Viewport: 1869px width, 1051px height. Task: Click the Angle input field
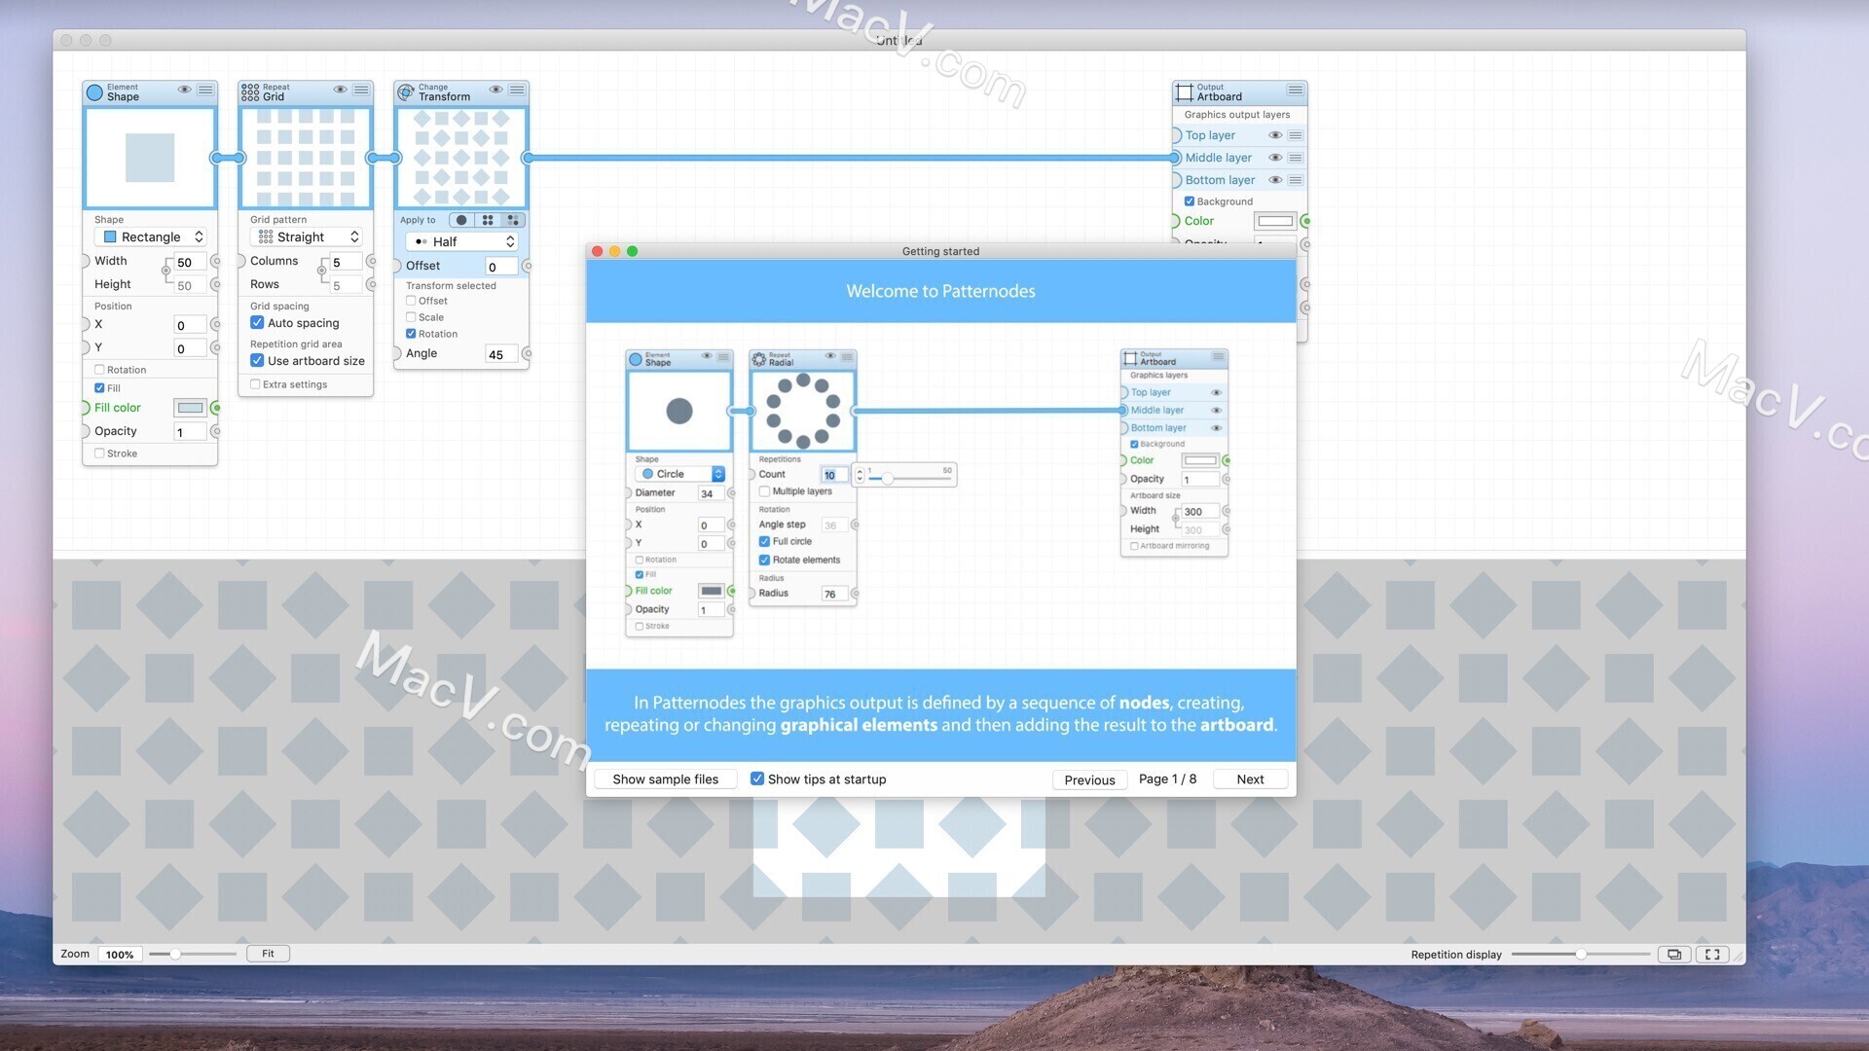[x=501, y=354]
